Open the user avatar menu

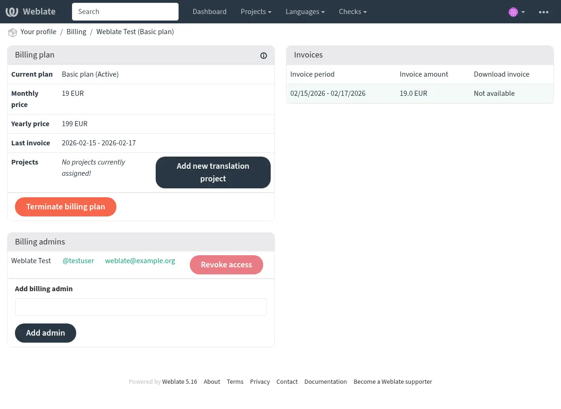point(516,12)
